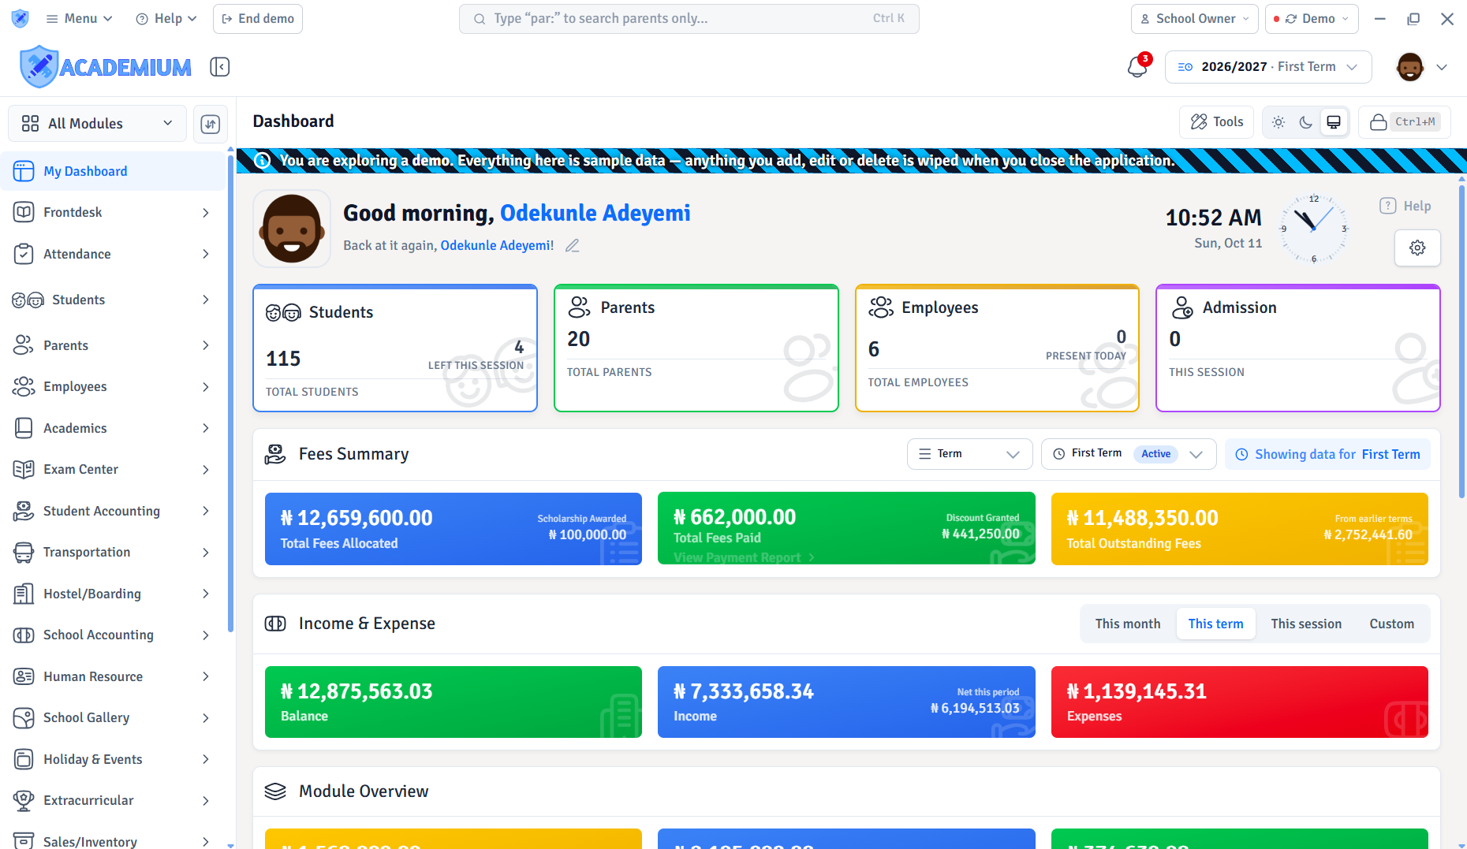
Task: Click the Extracurricular trophy icon
Action: click(x=24, y=801)
